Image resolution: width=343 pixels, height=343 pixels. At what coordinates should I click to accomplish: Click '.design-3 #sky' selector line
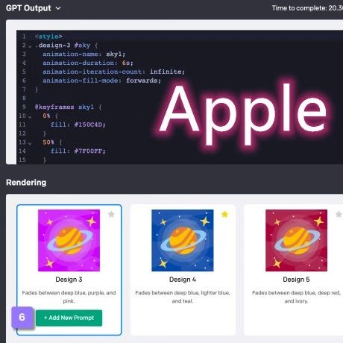click(x=66, y=45)
